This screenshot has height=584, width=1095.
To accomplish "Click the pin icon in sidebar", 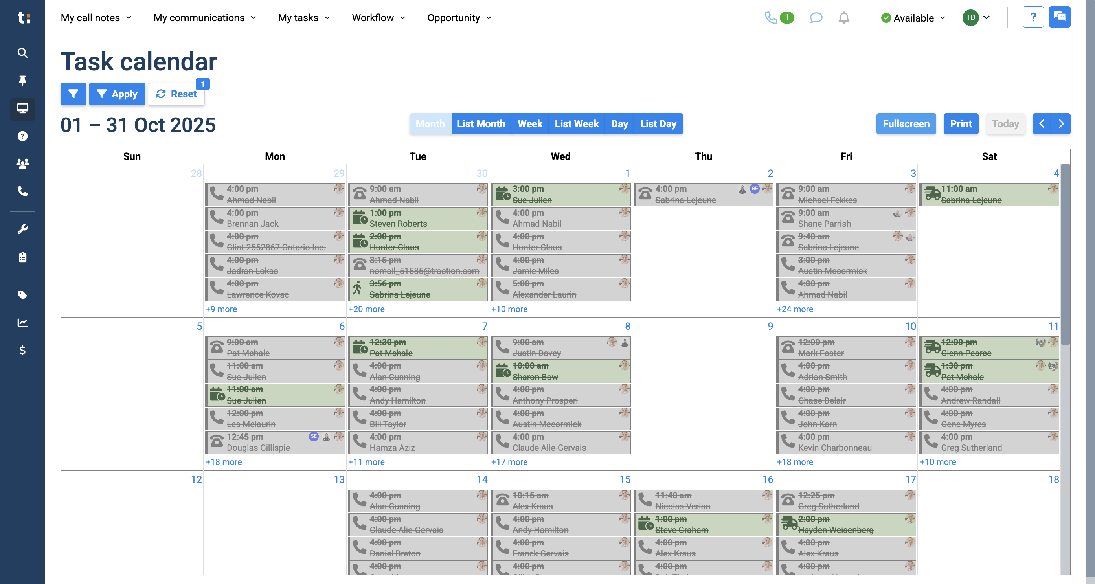I will 22,80.
